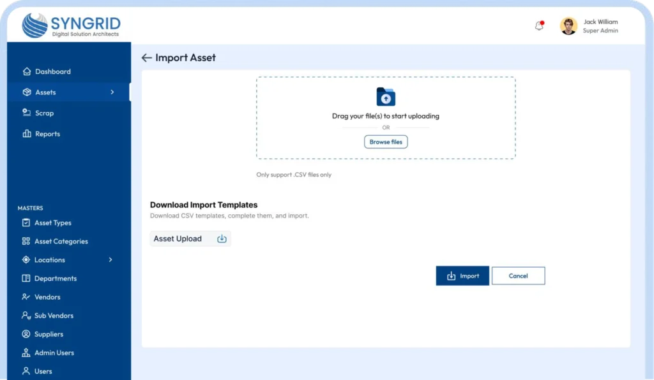The height and width of the screenshot is (380, 654).
Task: Cancel the asset import
Action: pyautogui.click(x=518, y=276)
